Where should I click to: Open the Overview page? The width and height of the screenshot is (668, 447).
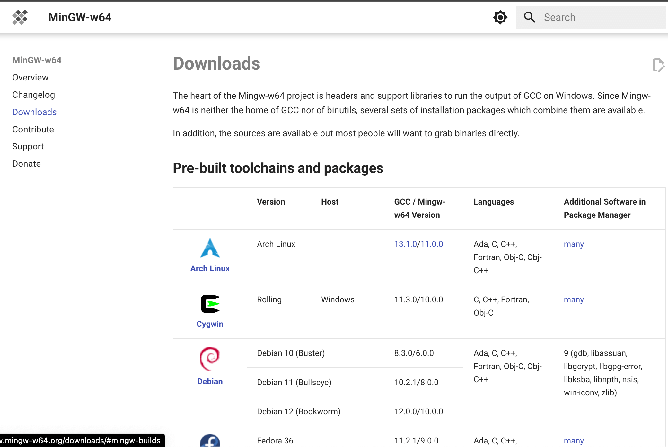point(30,77)
